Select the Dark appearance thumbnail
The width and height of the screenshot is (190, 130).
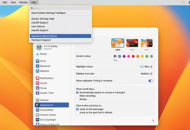coord(132,44)
